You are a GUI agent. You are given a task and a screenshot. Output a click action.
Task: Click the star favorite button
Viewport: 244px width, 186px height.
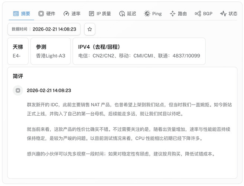coord(90,29)
